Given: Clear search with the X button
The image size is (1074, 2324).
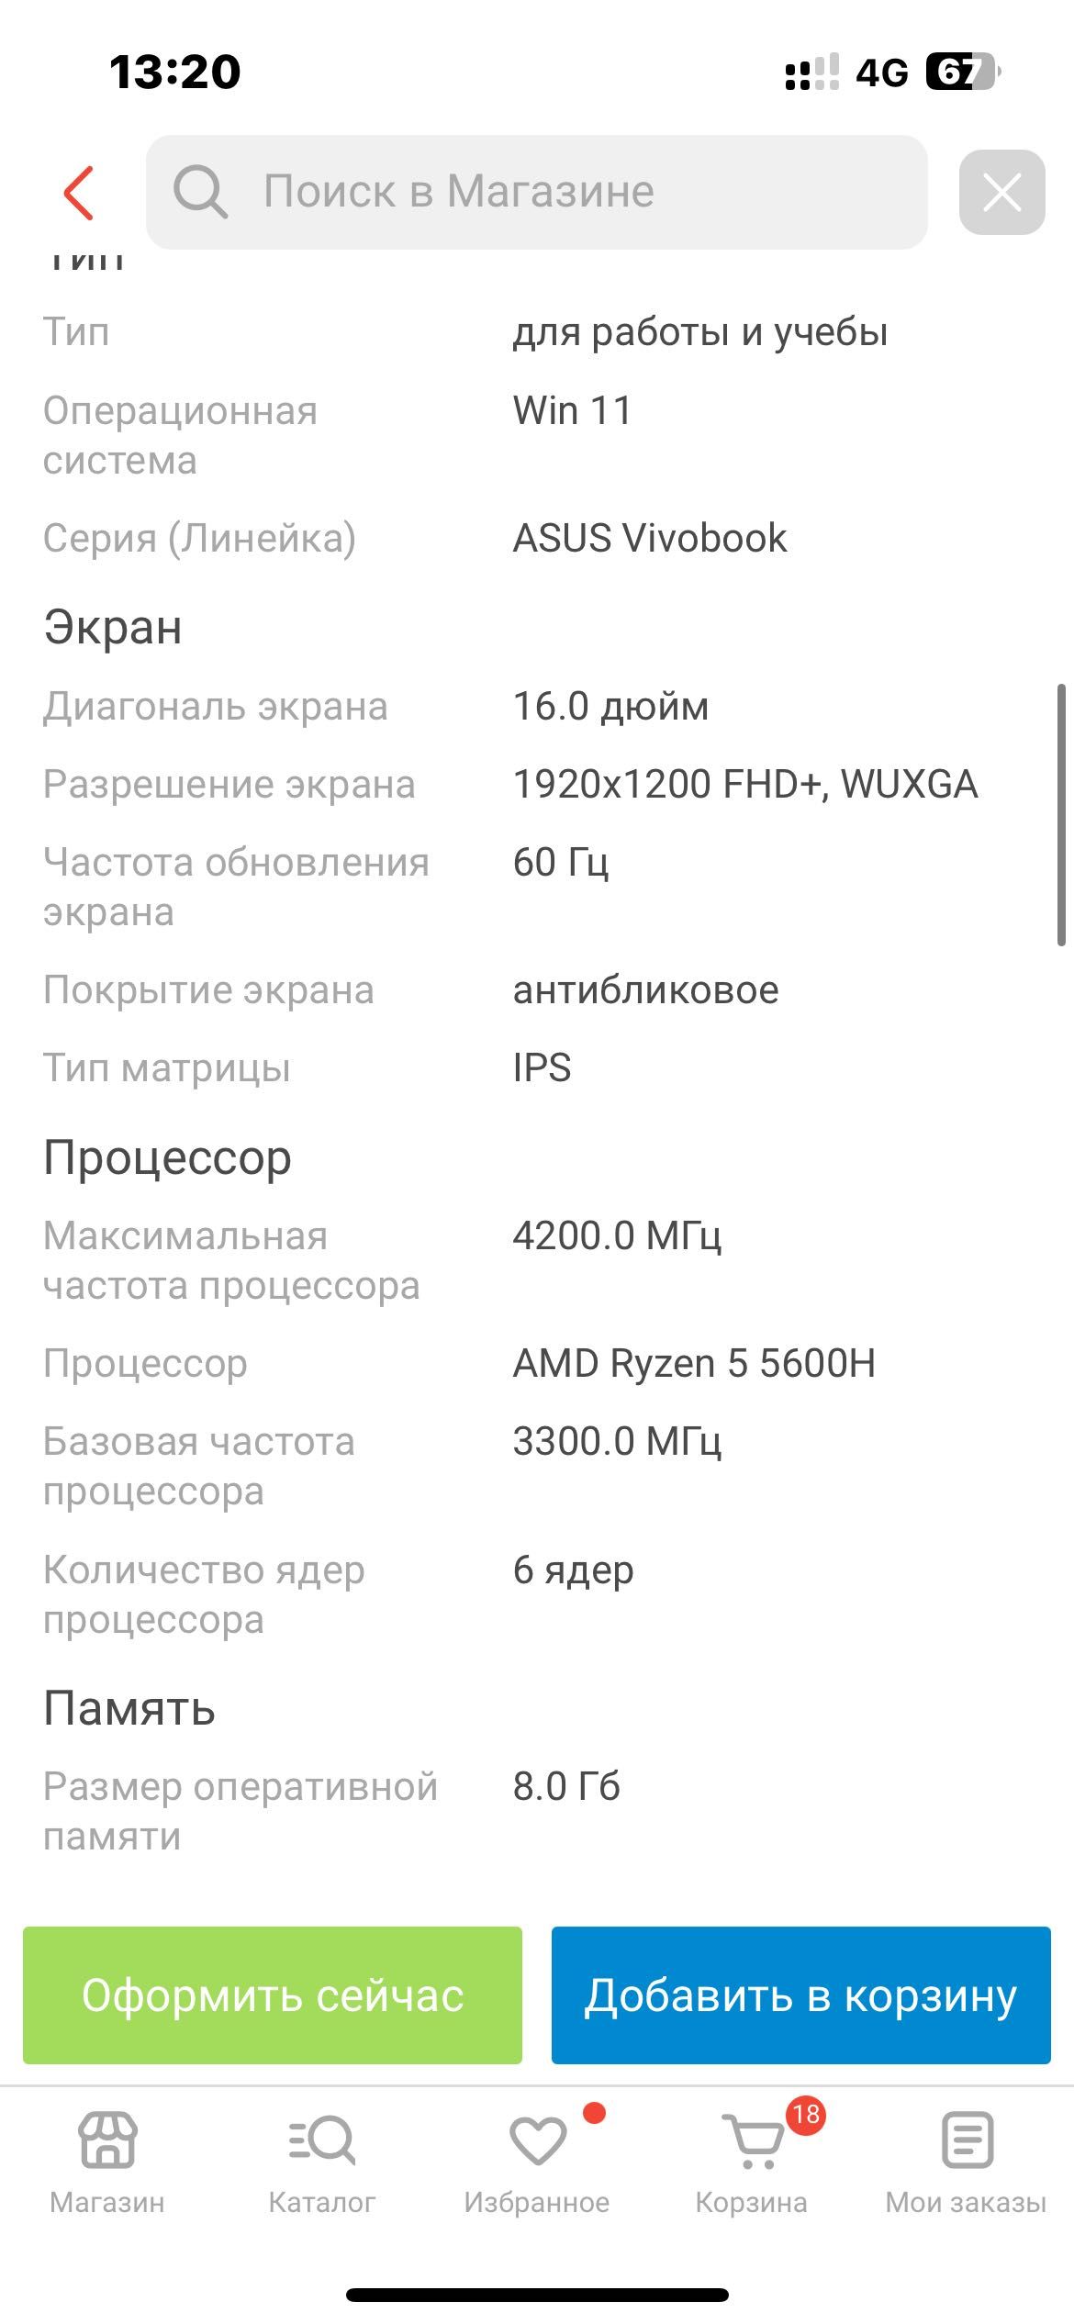Looking at the screenshot, I should pyautogui.click(x=1001, y=193).
